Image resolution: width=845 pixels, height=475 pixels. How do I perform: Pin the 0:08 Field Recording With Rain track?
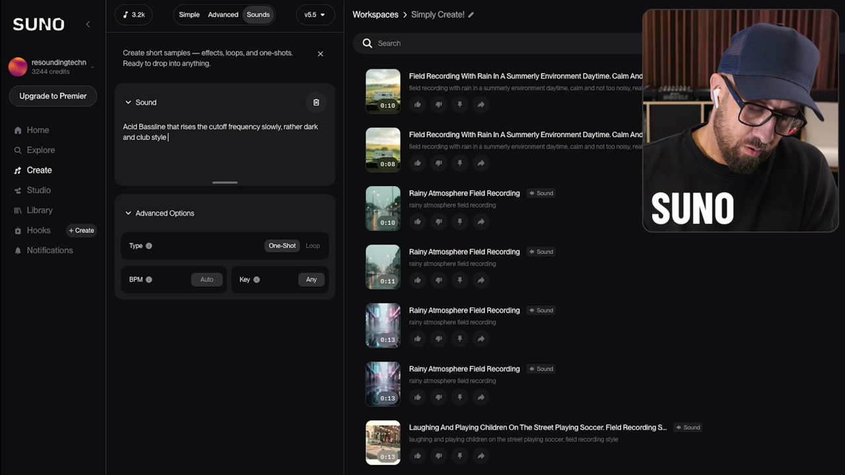pos(459,163)
